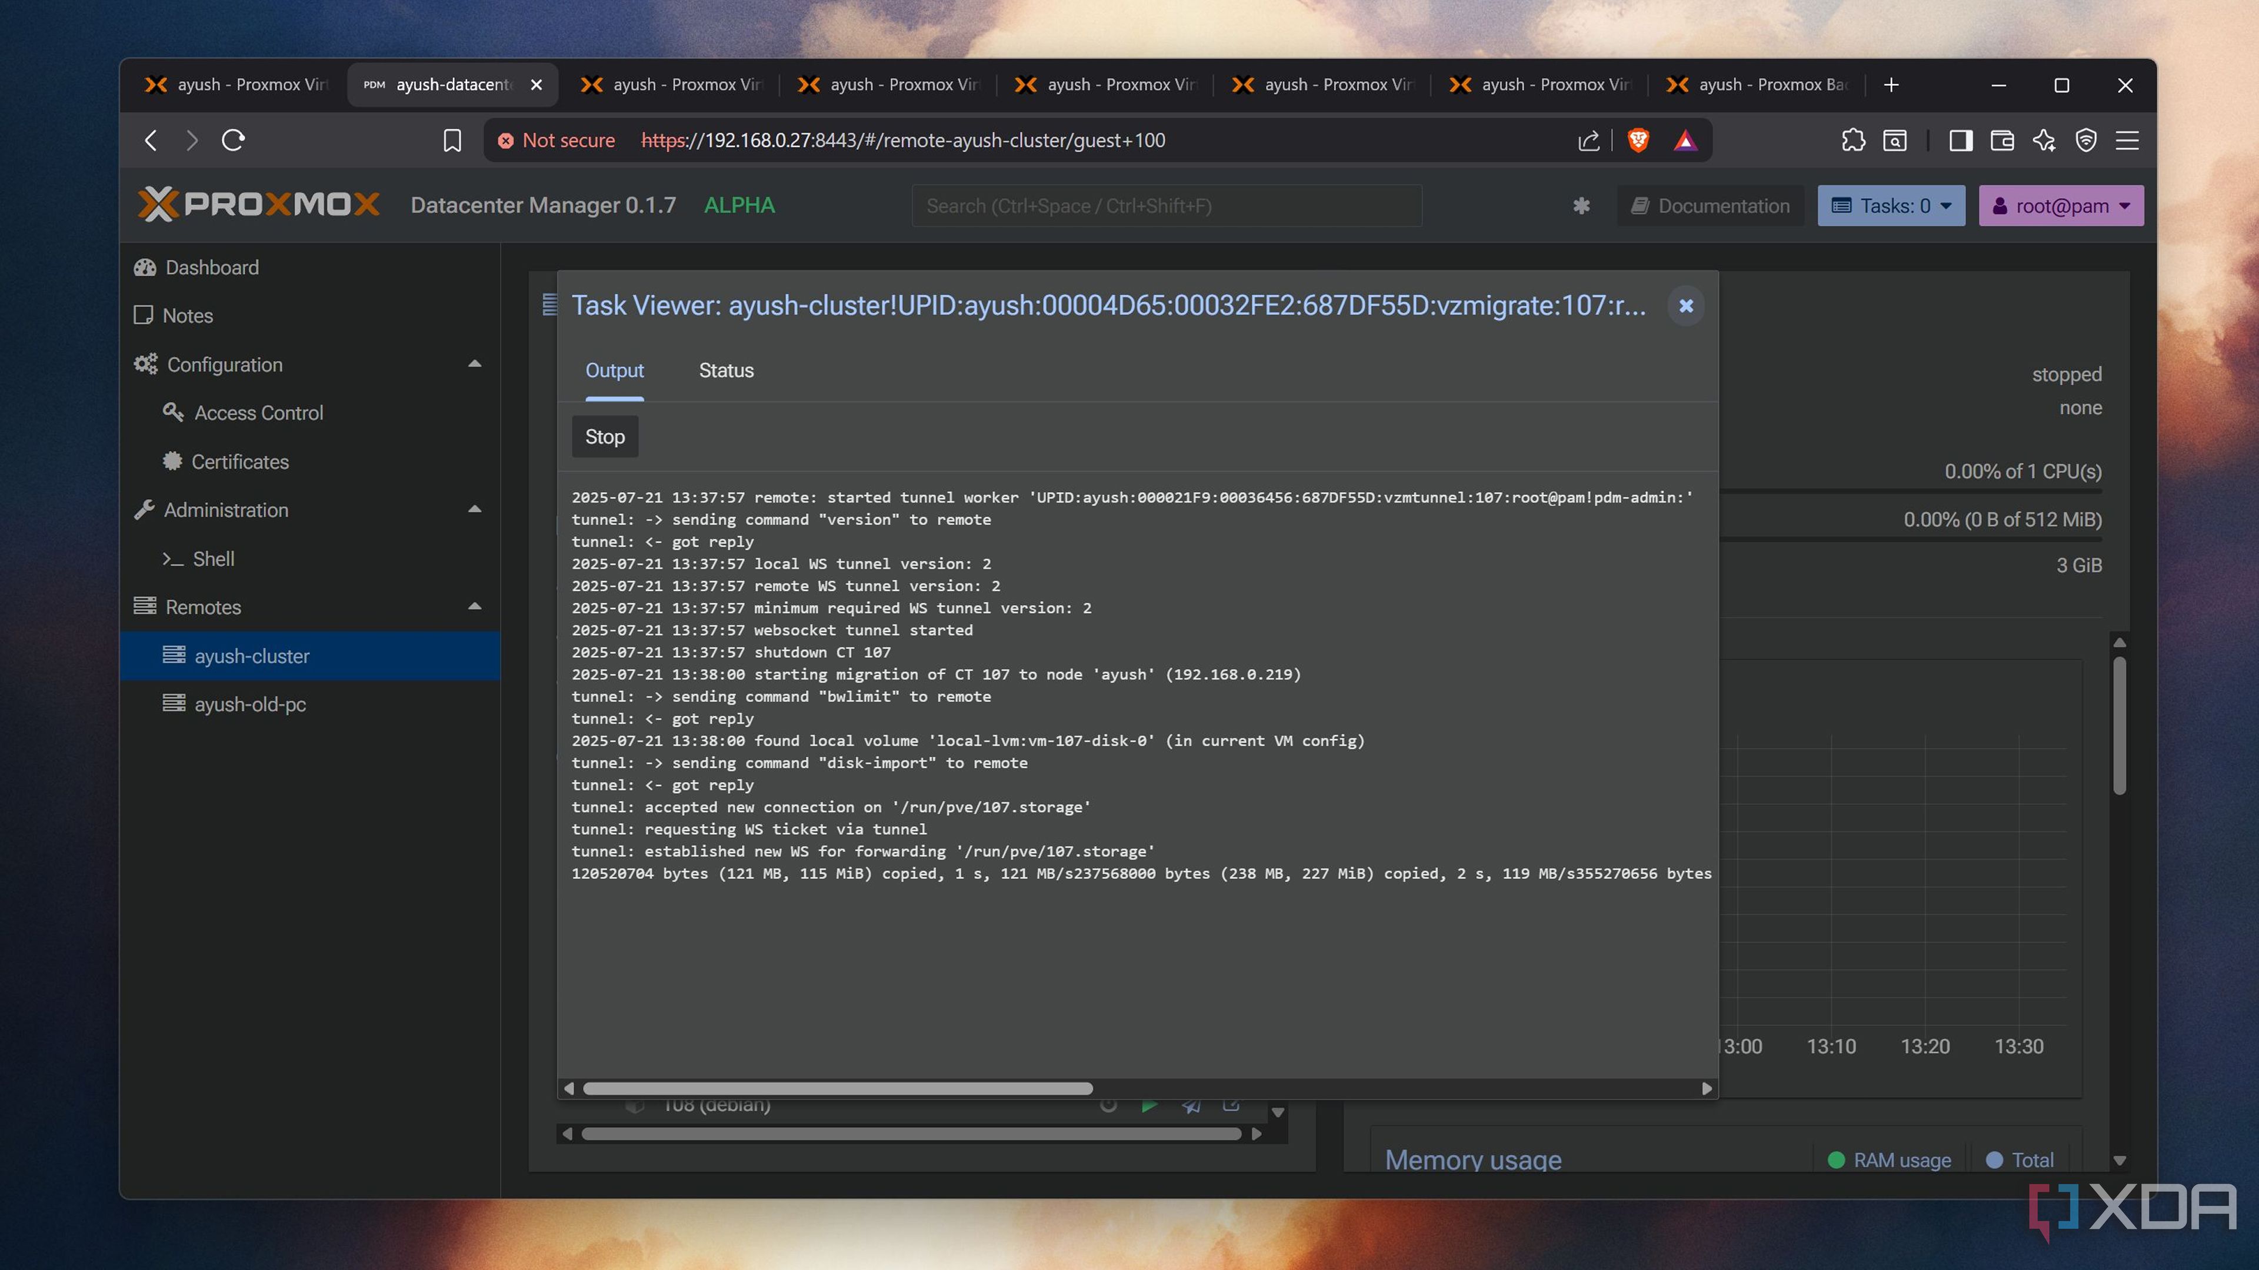Image resolution: width=2259 pixels, height=1270 pixels.
Task: Click right panel vertical scrollbar thumb
Action: (x=2120, y=726)
